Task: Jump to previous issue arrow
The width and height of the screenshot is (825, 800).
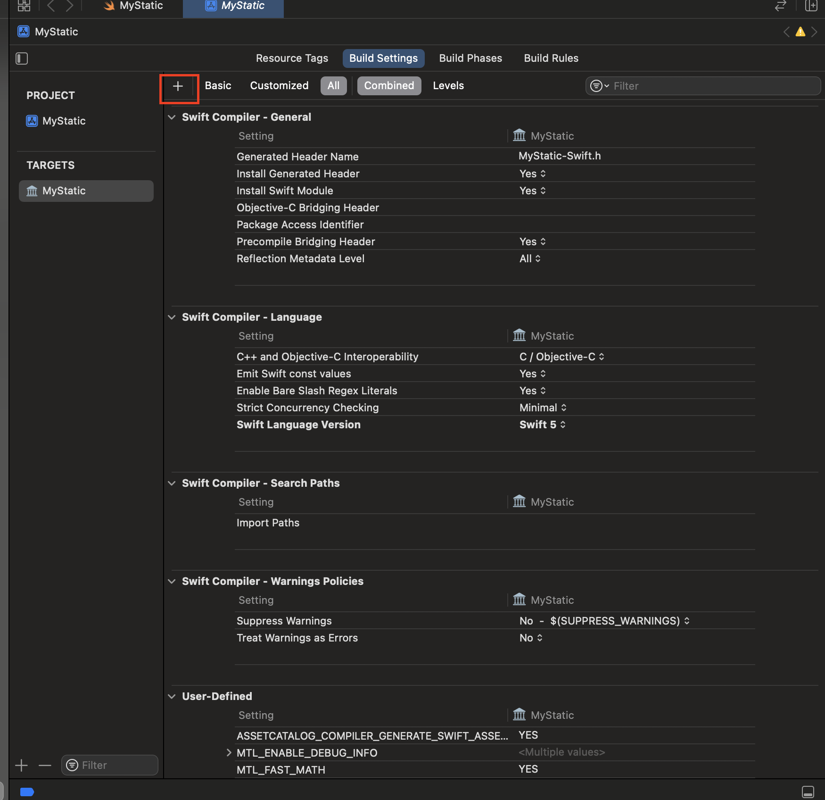Action: [x=786, y=32]
